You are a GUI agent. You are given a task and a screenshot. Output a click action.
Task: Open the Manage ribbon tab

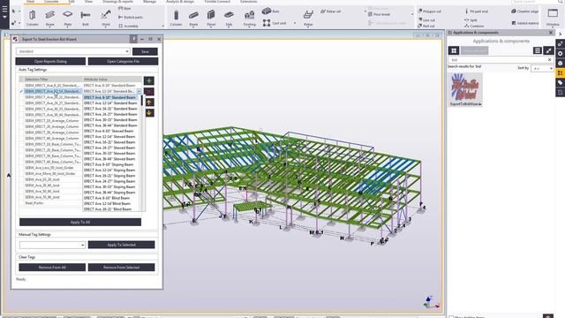pos(149,2)
